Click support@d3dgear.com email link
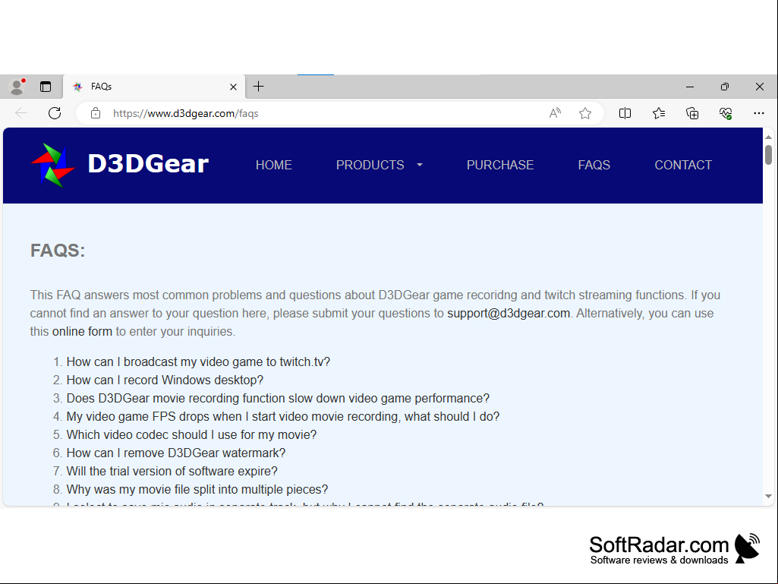778x584 pixels. (x=509, y=314)
